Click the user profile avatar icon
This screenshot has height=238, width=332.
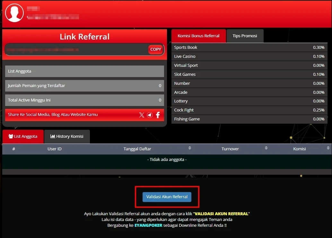pos(14,13)
